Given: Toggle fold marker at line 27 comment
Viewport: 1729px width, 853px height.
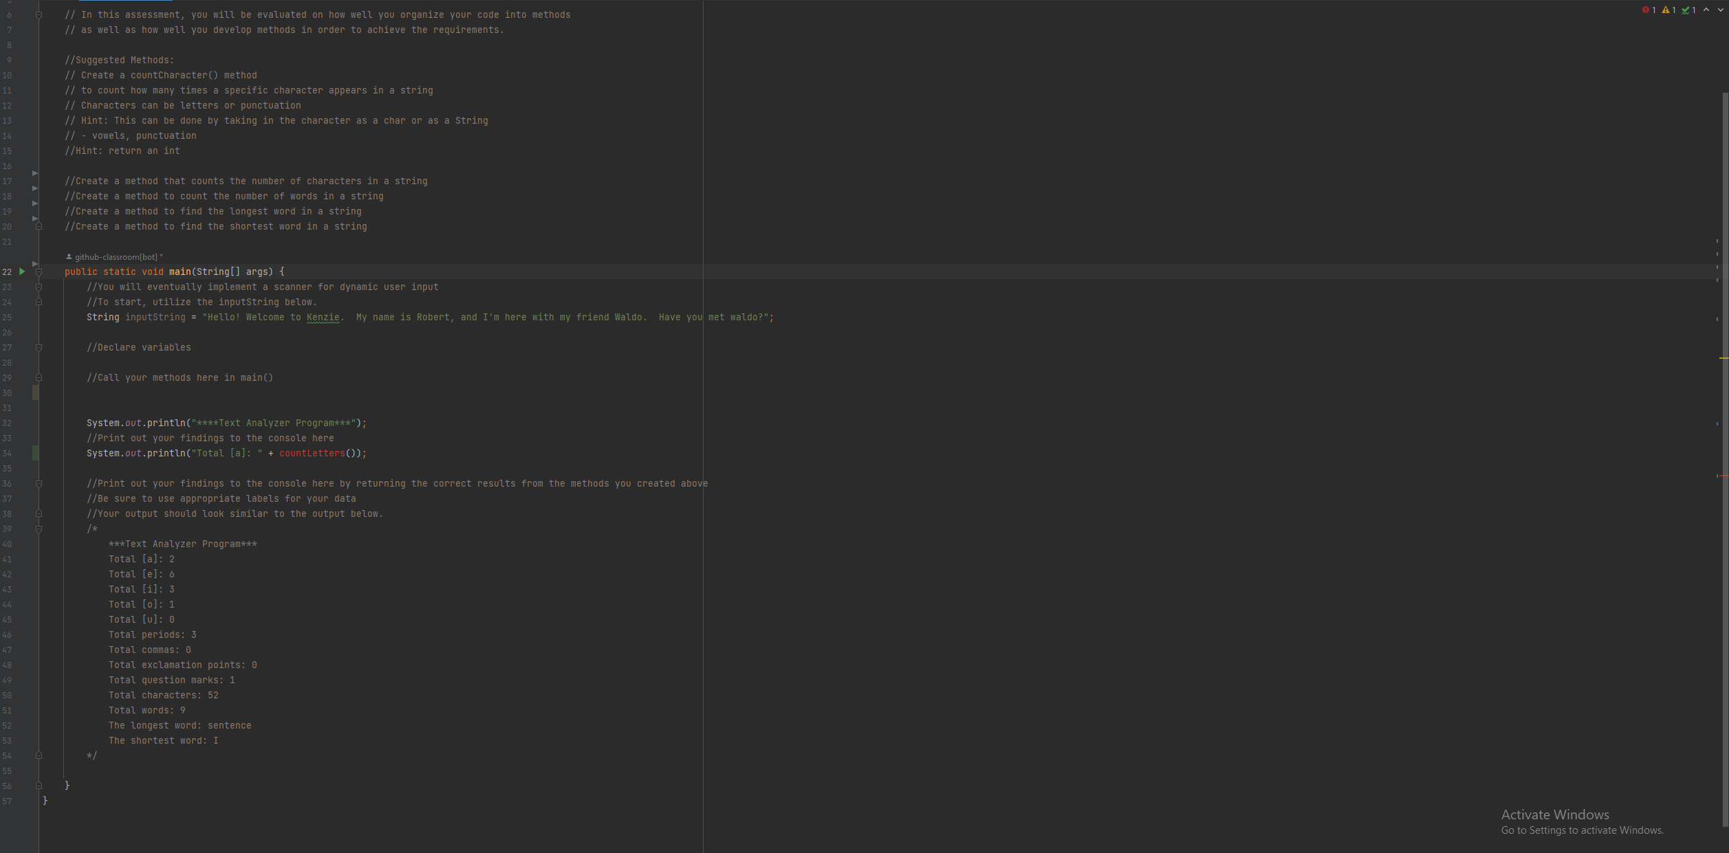Looking at the screenshot, I should tap(39, 347).
